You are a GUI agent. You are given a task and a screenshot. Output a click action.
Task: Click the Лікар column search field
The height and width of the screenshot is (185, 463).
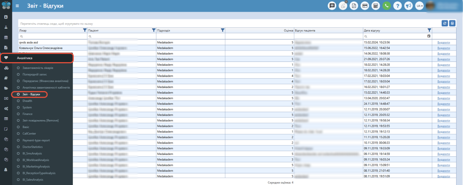pos(53,36)
